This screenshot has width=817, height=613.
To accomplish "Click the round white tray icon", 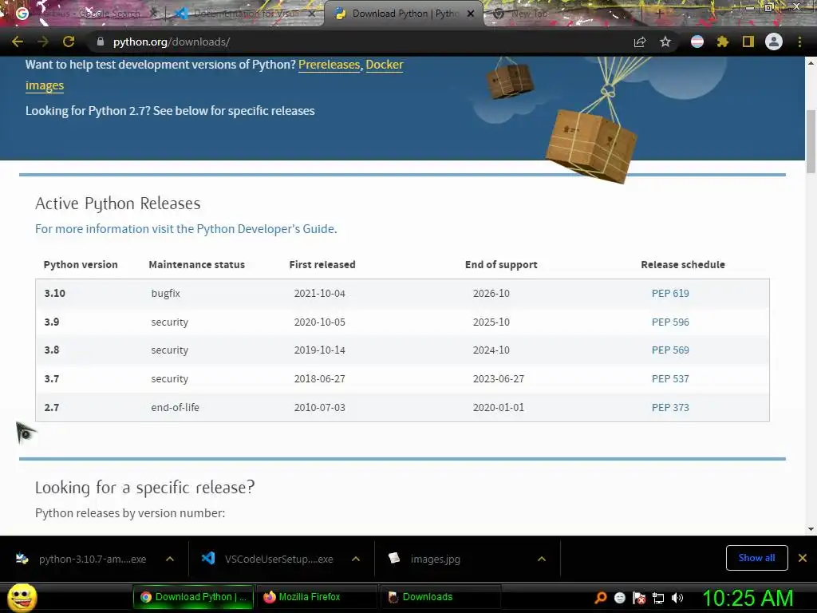I will coord(619,597).
